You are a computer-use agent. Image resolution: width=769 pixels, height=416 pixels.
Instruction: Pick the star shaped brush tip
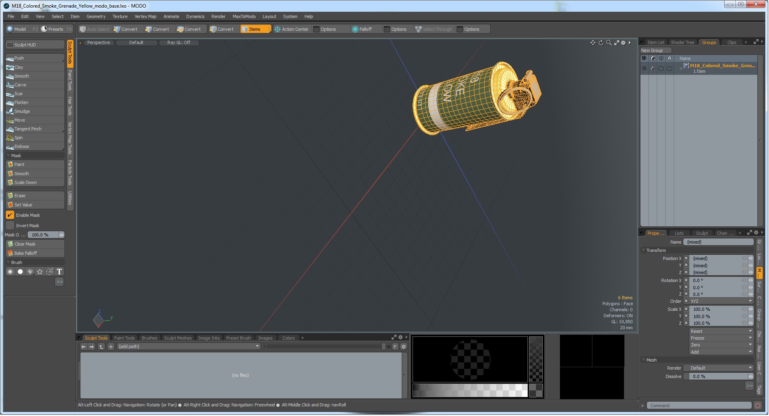point(40,272)
